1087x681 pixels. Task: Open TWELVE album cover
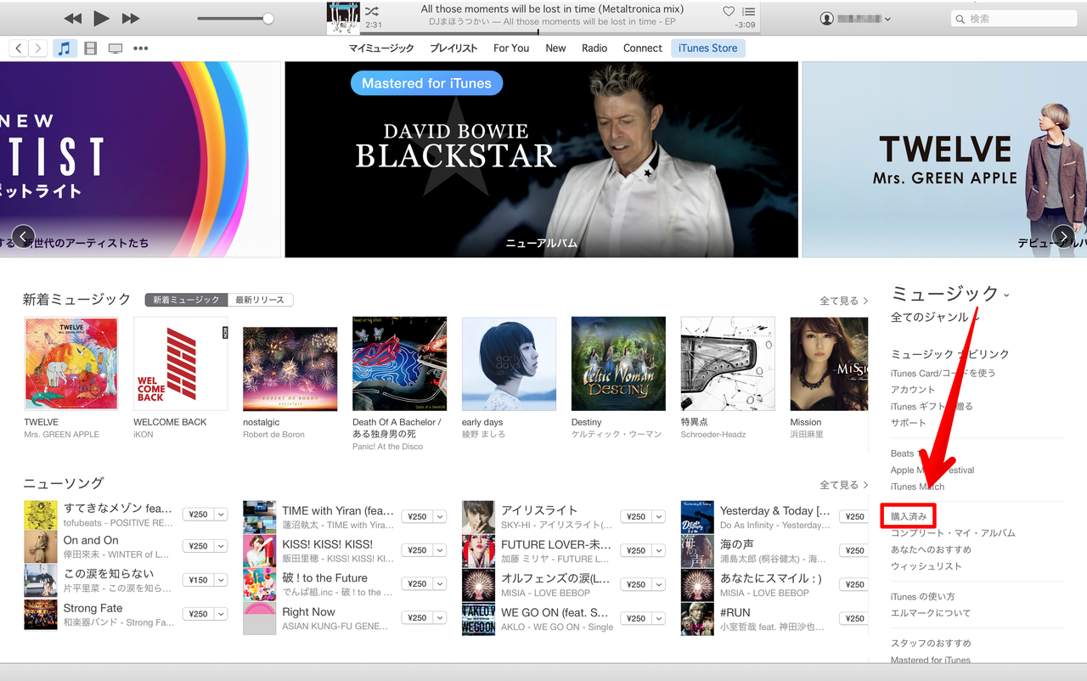point(71,364)
